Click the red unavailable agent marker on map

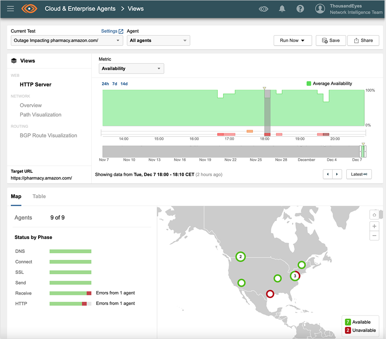(270, 294)
